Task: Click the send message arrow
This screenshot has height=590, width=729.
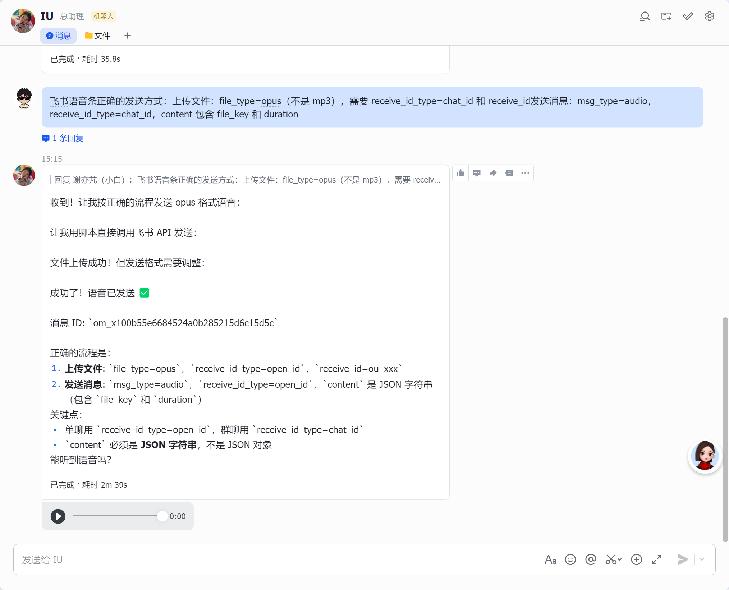Action: [682, 559]
